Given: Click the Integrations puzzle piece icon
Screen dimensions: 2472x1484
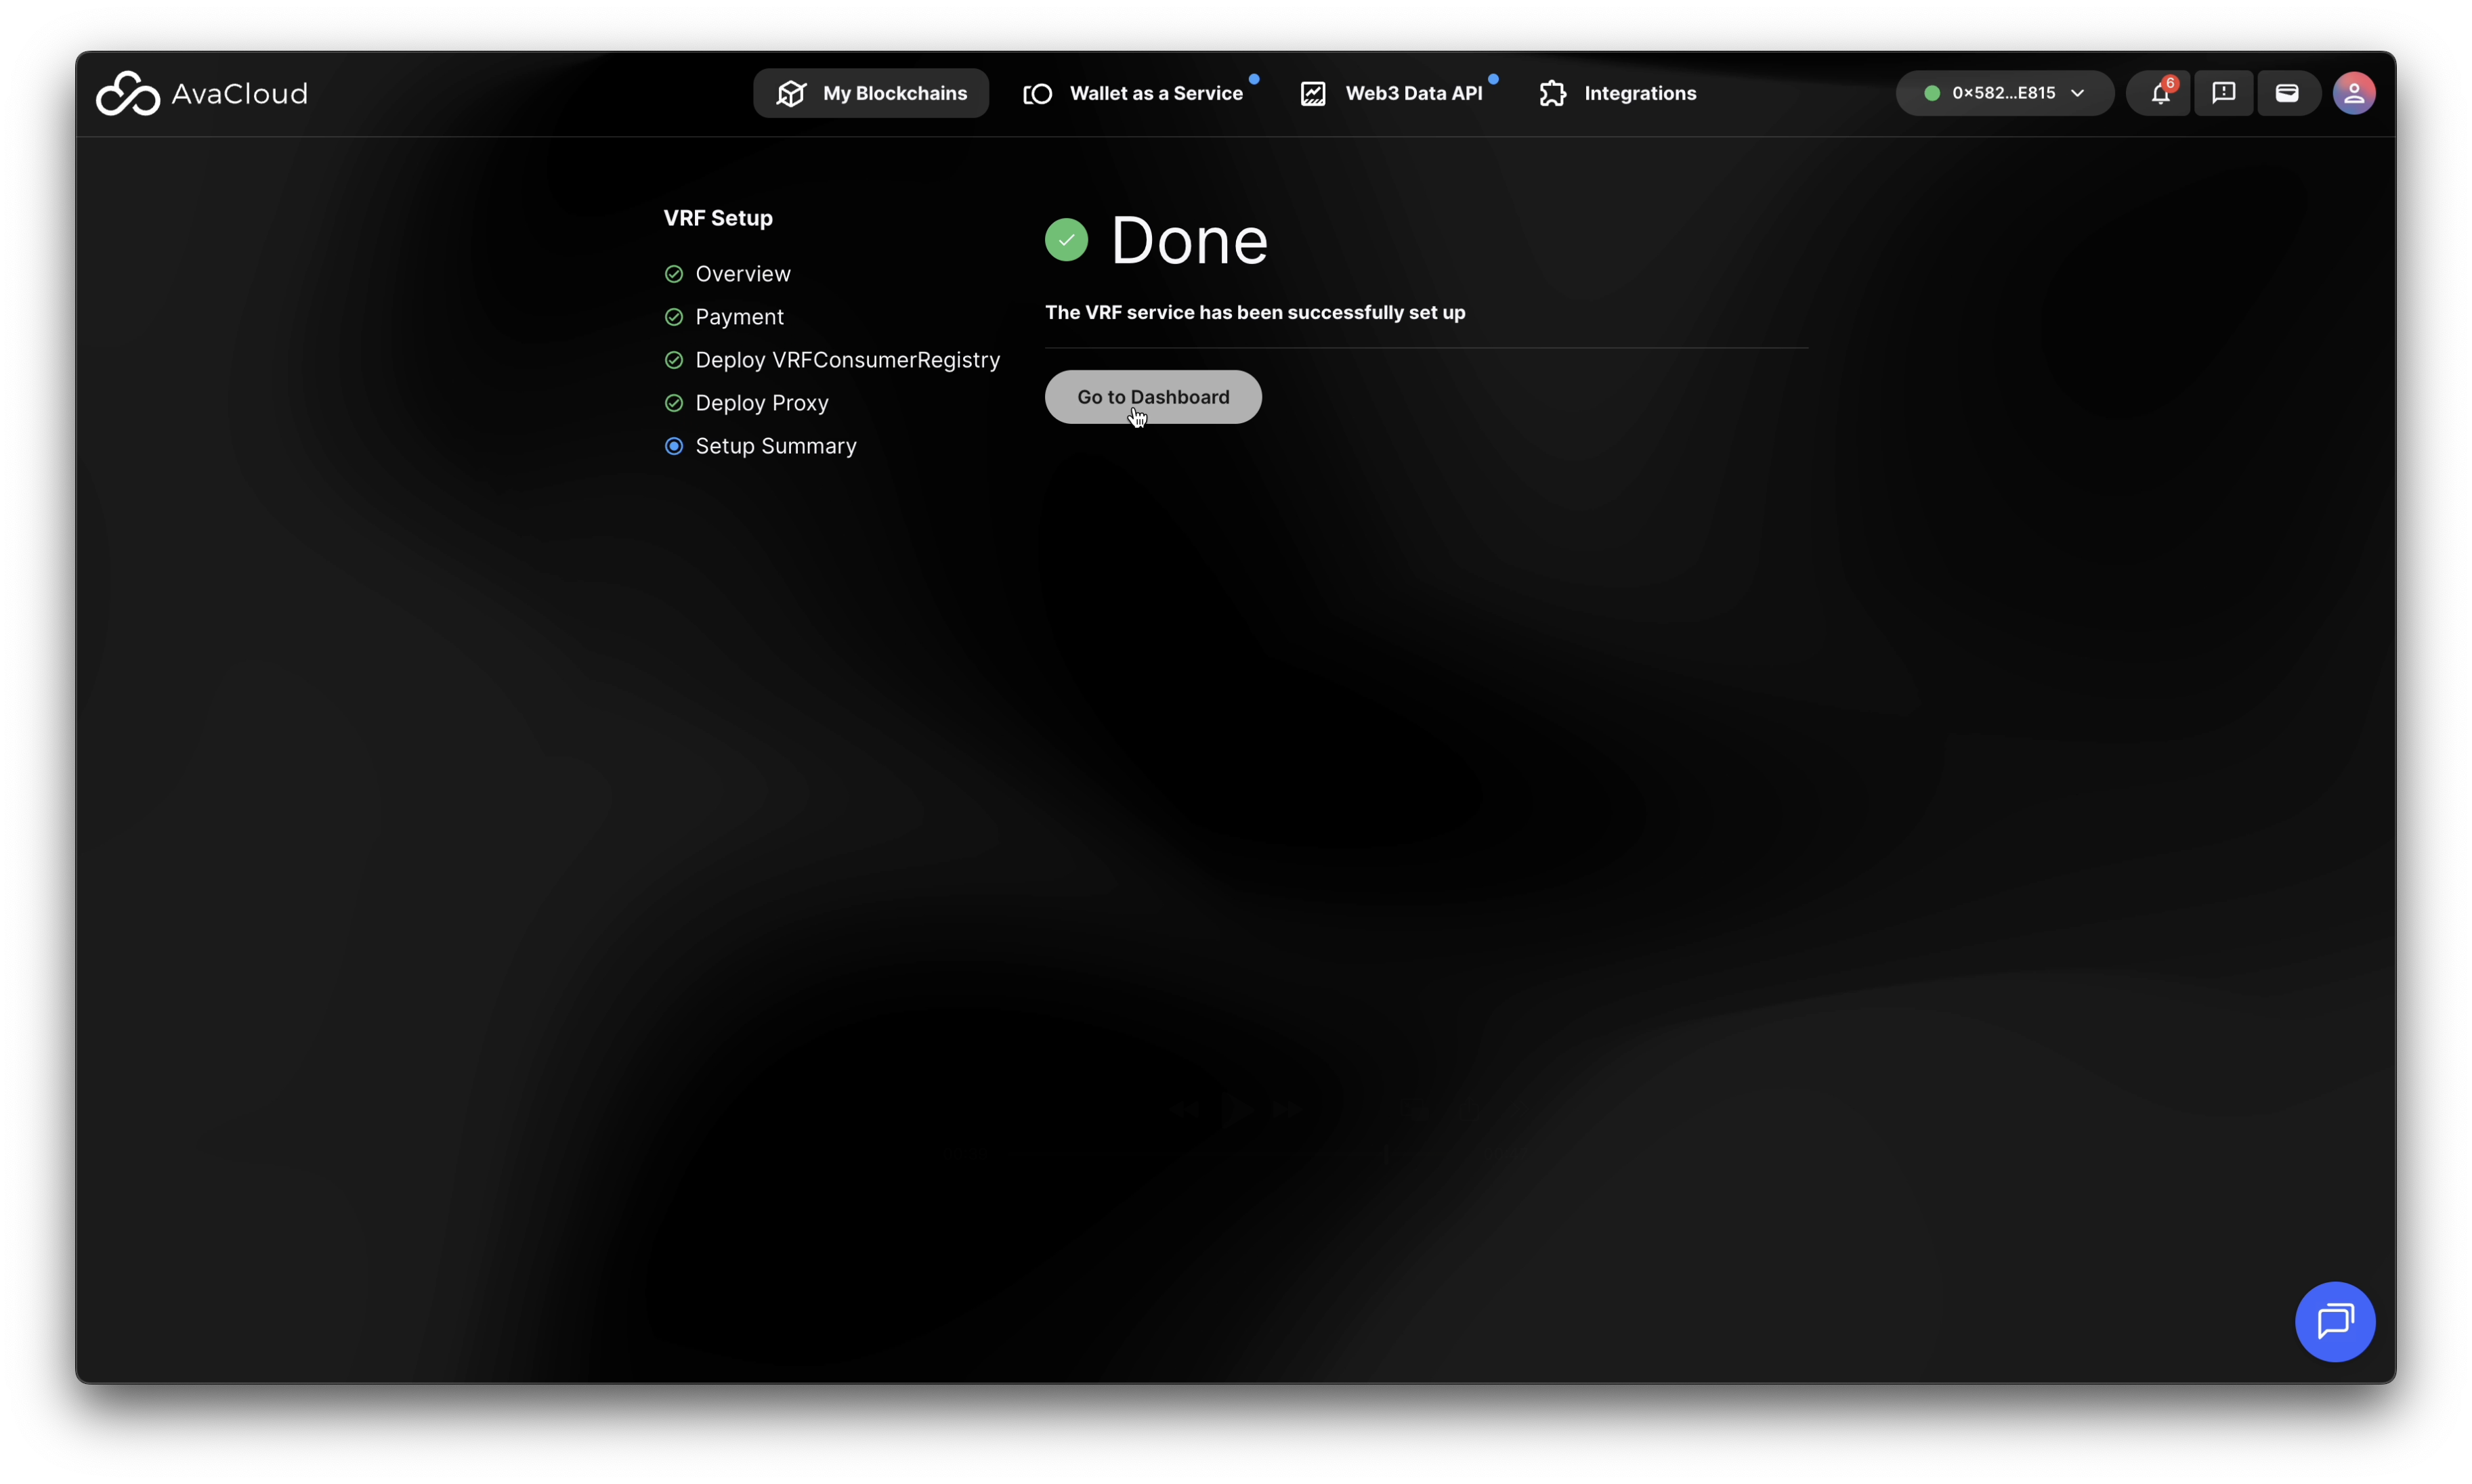Looking at the screenshot, I should tap(1553, 94).
